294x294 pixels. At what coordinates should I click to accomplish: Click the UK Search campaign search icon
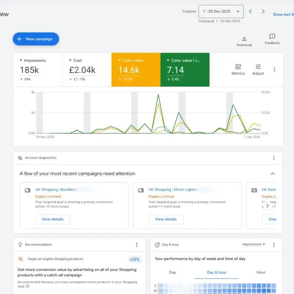pos(254,190)
